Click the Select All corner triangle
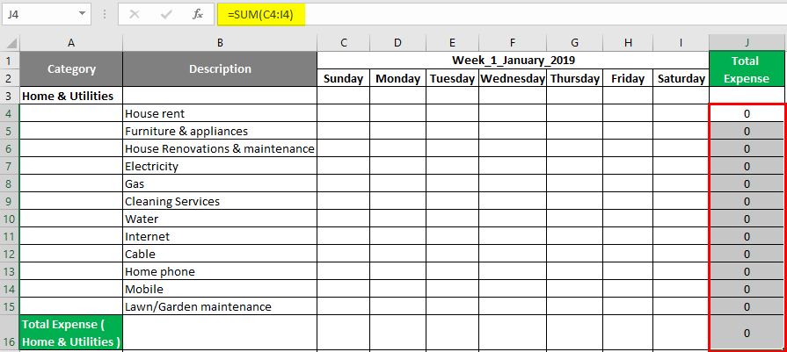 point(10,42)
